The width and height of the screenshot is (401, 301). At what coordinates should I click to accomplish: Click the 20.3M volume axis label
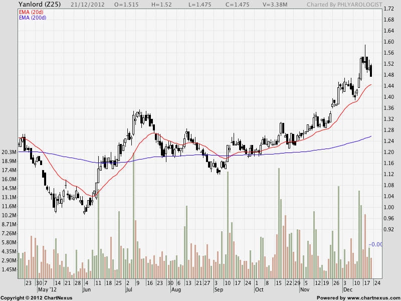click(x=9, y=152)
